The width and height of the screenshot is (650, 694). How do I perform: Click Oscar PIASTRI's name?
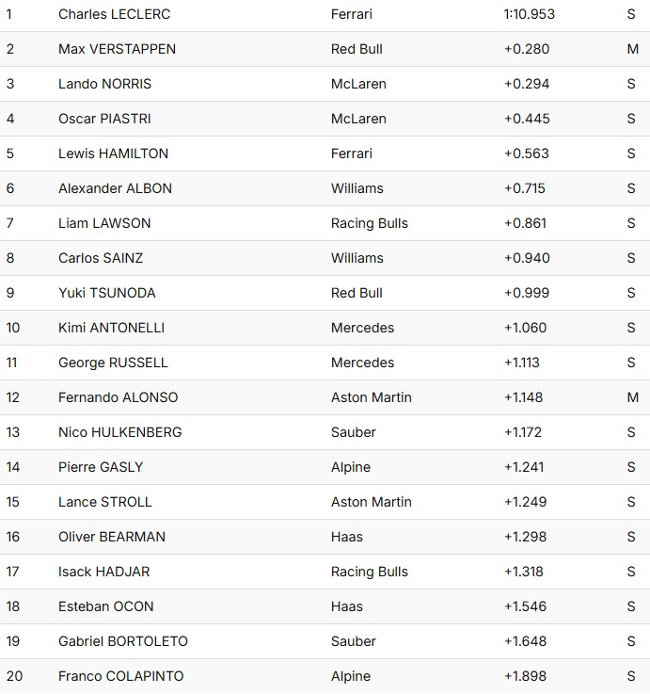tap(104, 119)
